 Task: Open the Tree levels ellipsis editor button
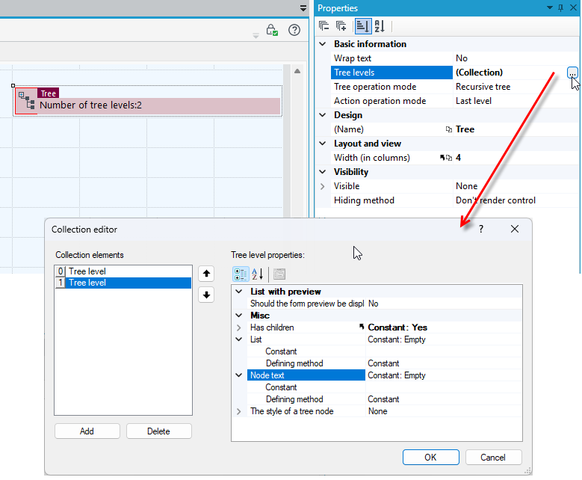[572, 73]
